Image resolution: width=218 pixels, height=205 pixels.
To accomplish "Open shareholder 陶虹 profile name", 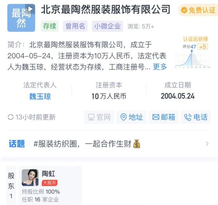I will coord(48,174).
